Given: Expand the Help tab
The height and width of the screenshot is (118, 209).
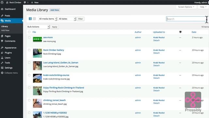Looking at the screenshot, I should point(203,7).
